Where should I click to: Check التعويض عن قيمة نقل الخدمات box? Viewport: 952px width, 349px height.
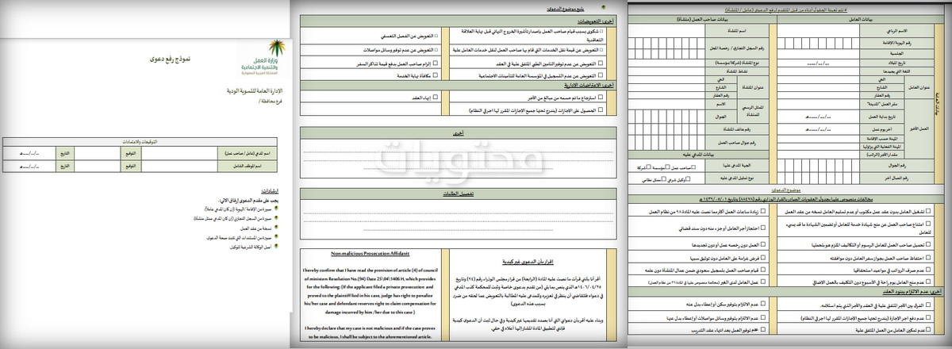(x=601, y=50)
